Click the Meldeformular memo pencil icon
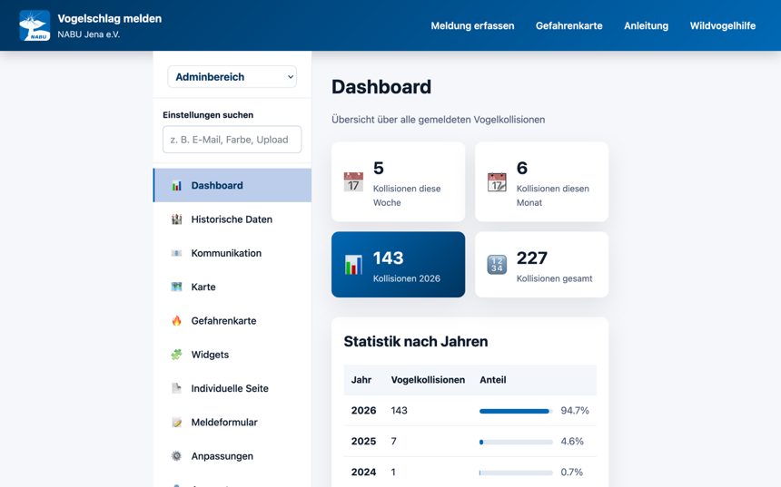The width and height of the screenshot is (781, 487). [176, 423]
